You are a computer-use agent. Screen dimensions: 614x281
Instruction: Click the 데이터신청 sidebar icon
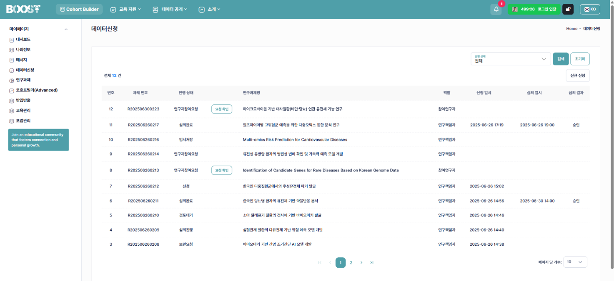[x=12, y=70]
